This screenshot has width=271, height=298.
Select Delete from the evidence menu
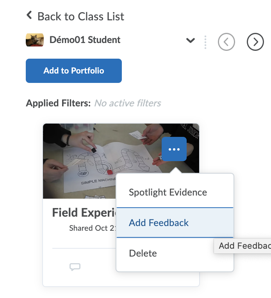point(143,253)
